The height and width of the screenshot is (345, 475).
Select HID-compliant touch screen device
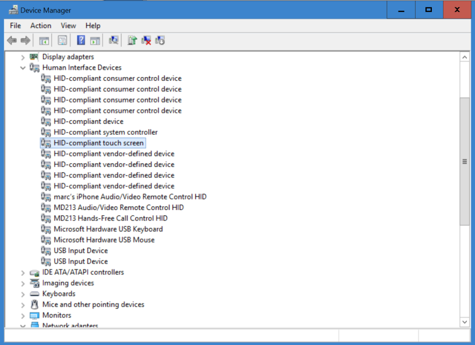98,143
